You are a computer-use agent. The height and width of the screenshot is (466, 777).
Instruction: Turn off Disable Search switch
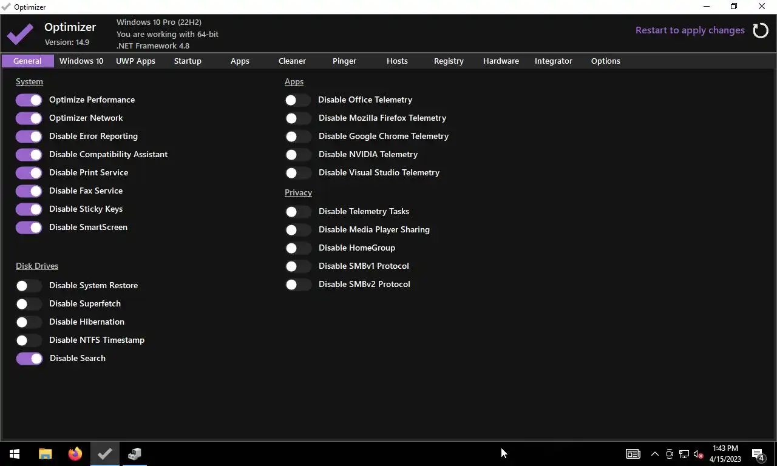(29, 359)
